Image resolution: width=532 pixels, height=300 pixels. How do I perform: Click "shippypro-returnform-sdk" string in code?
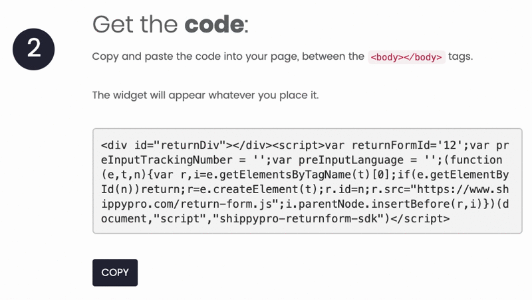(299, 218)
